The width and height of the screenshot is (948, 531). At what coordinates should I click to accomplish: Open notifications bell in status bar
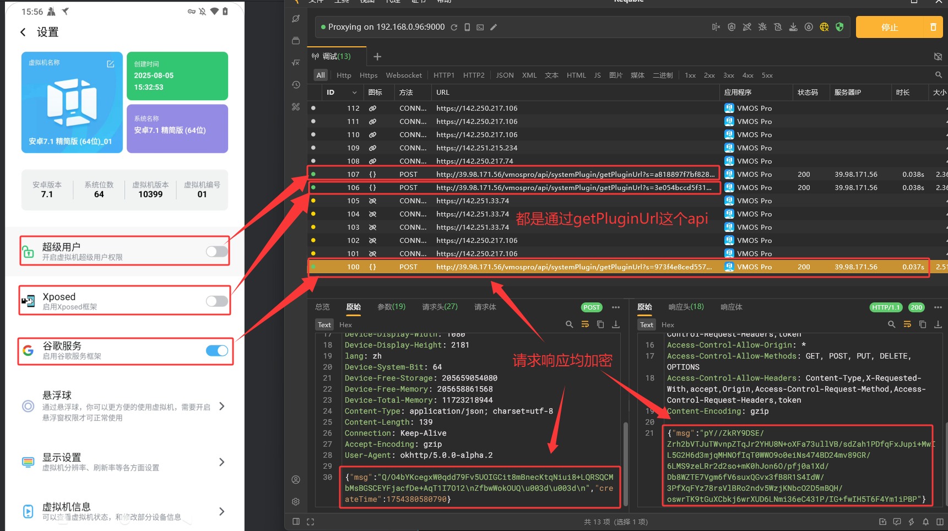pyautogui.click(x=925, y=522)
